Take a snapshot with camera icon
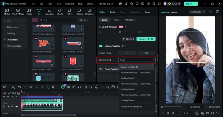Screen dimensions: 223x117 207,113
